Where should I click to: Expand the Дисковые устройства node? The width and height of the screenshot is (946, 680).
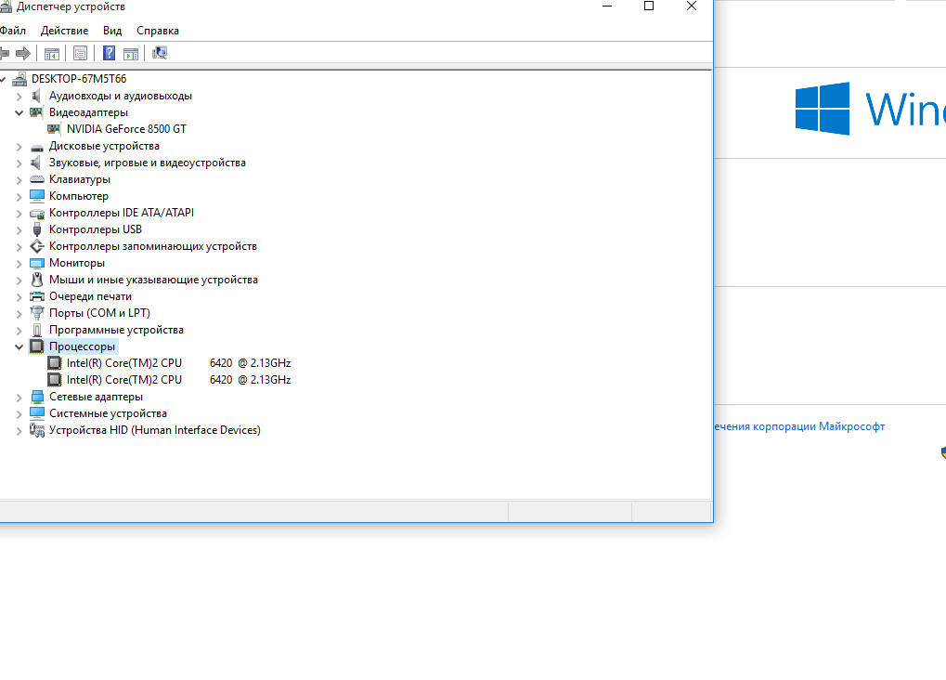pos(19,147)
